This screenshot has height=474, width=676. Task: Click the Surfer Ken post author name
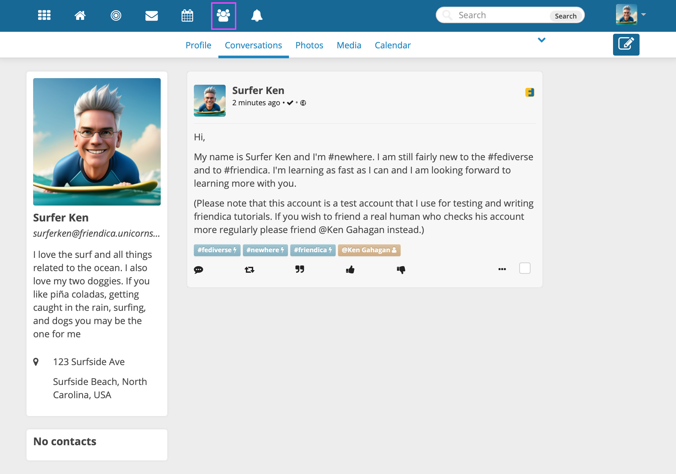coord(258,90)
